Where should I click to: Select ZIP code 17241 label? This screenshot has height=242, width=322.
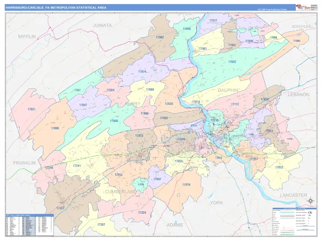pos(77,166)
